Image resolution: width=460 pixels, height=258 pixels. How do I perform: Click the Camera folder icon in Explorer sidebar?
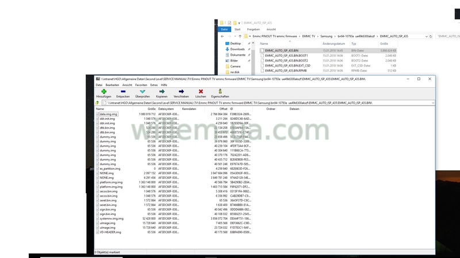(227, 67)
